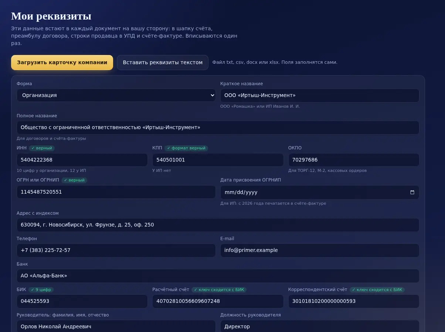Select the Корреспондентский счёт field
Image resolution: width=445 pixels, height=332 pixels.
pos(354,301)
